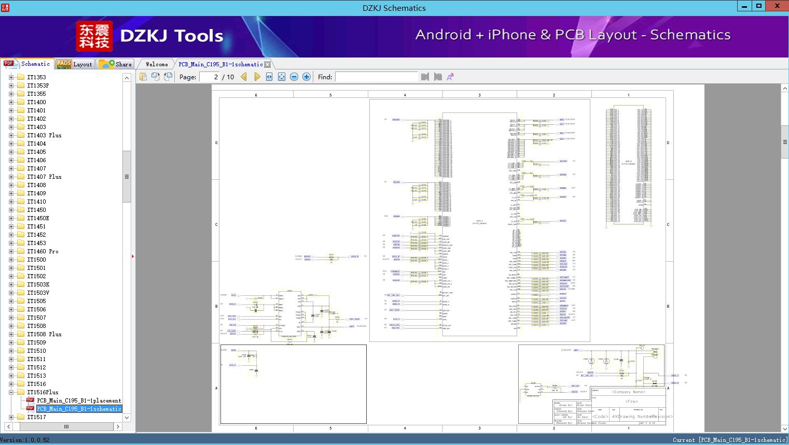
Task: Zoom in with plus icon
Action: coord(307,77)
